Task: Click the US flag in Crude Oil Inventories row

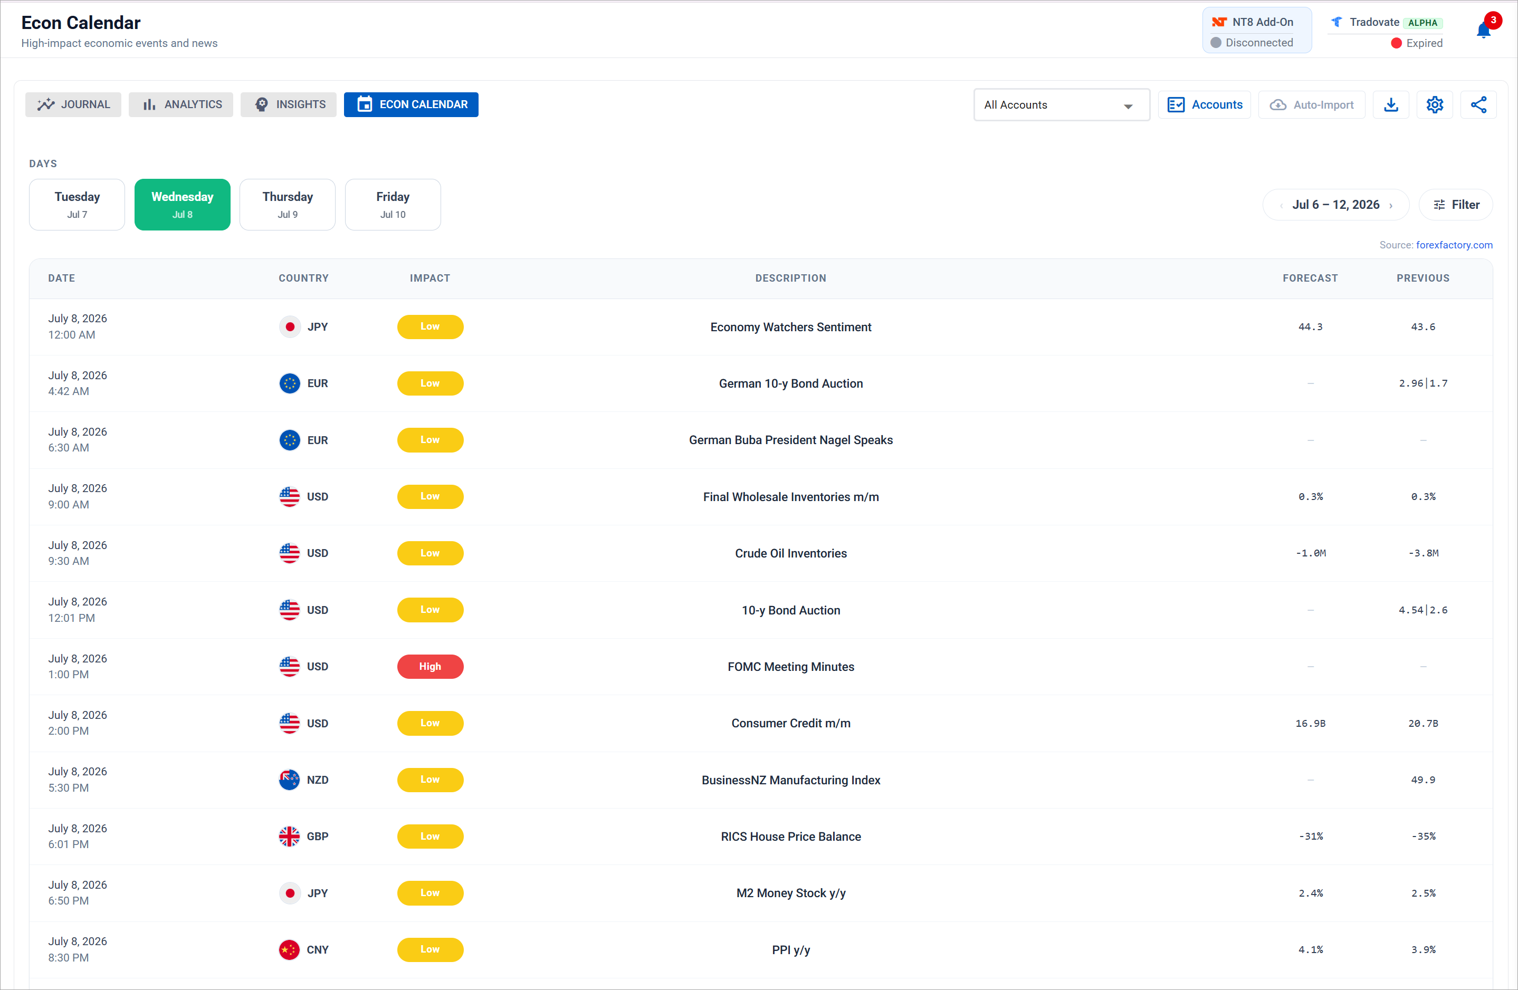Action: coord(290,553)
